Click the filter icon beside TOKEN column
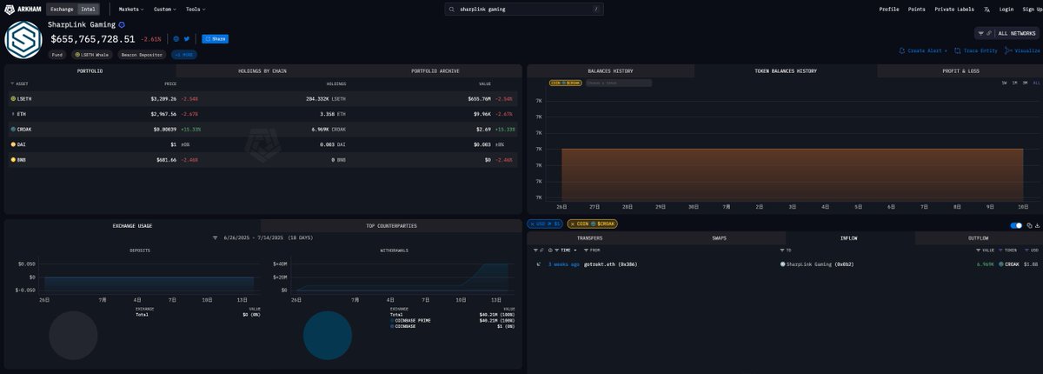Screen dimensions: 1043x374 point(1001,250)
